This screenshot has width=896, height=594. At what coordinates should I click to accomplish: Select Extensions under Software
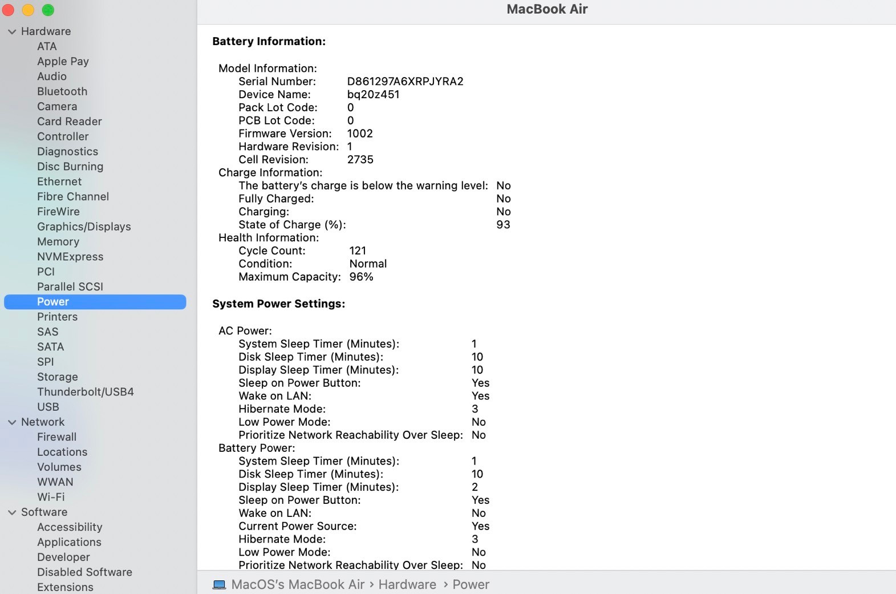(x=65, y=587)
